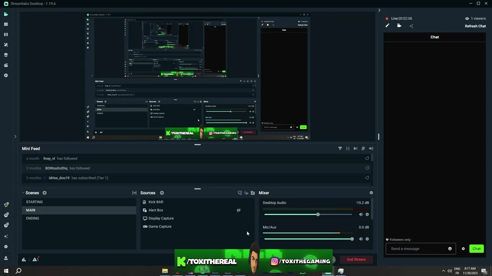Open performance stats bar-chart icon

pyautogui.click(x=24, y=260)
